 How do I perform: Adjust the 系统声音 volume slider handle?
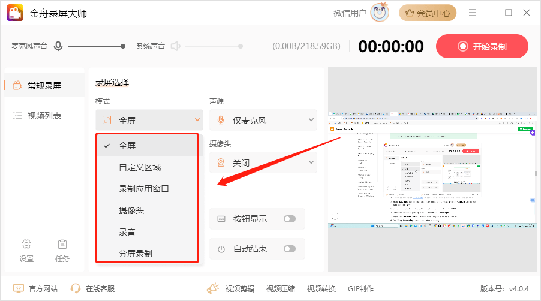[x=241, y=46]
